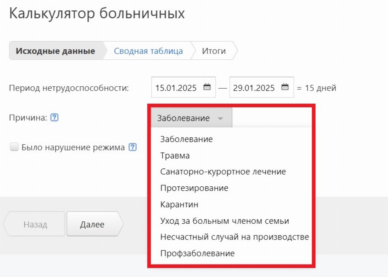Click help icon beside нарушение режима
This screenshot has height=277, width=388.
click(132, 147)
